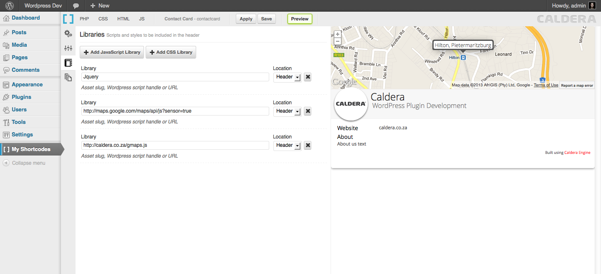Open the comments bubble in admin bar
The image size is (601, 274).
pyautogui.click(x=76, y=6)
